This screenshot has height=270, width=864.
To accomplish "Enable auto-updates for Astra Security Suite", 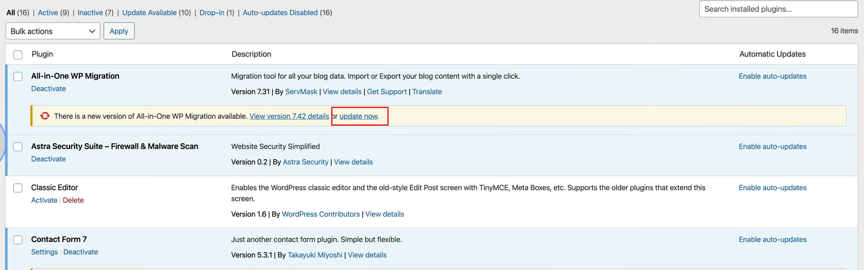I will click(x=773, y=146).
